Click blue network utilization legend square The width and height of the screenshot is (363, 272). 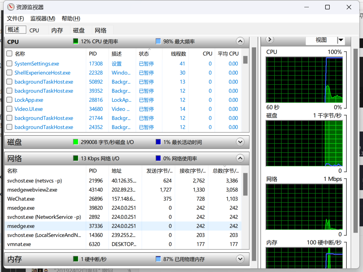click(x=158, y=158)
